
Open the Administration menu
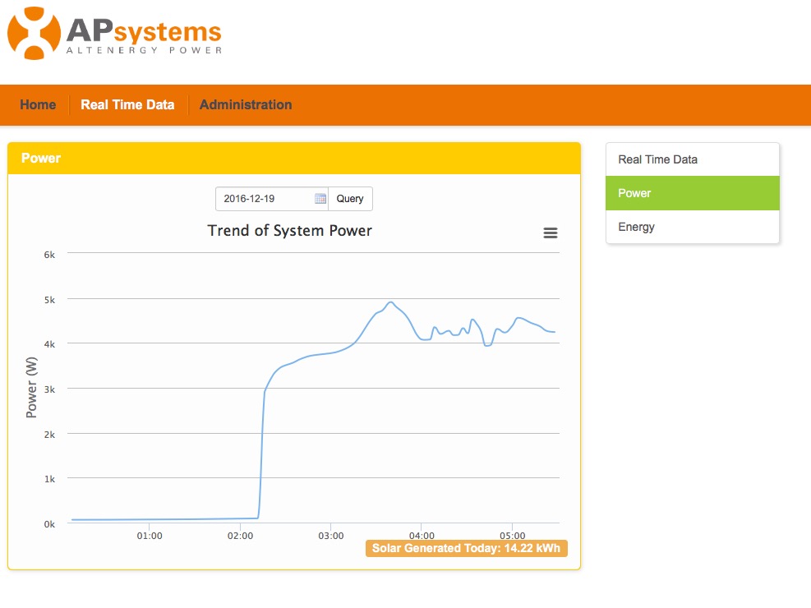(x=245, y=104)
